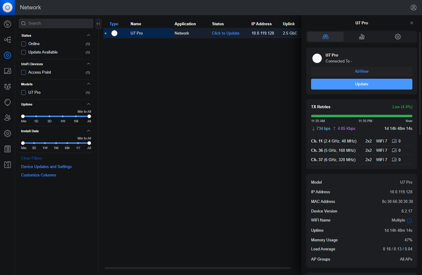
Task: Open Settings gear in the left sidebar
Action: tap(8, 133)
